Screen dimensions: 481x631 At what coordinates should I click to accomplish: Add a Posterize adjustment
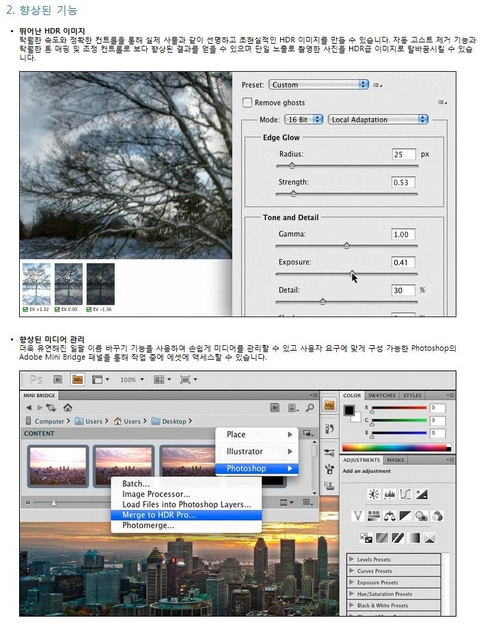click(382, 538)
